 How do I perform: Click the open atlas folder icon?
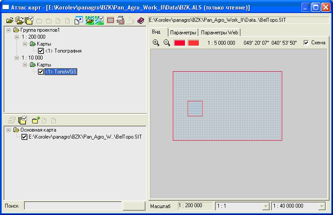[10, 20]
